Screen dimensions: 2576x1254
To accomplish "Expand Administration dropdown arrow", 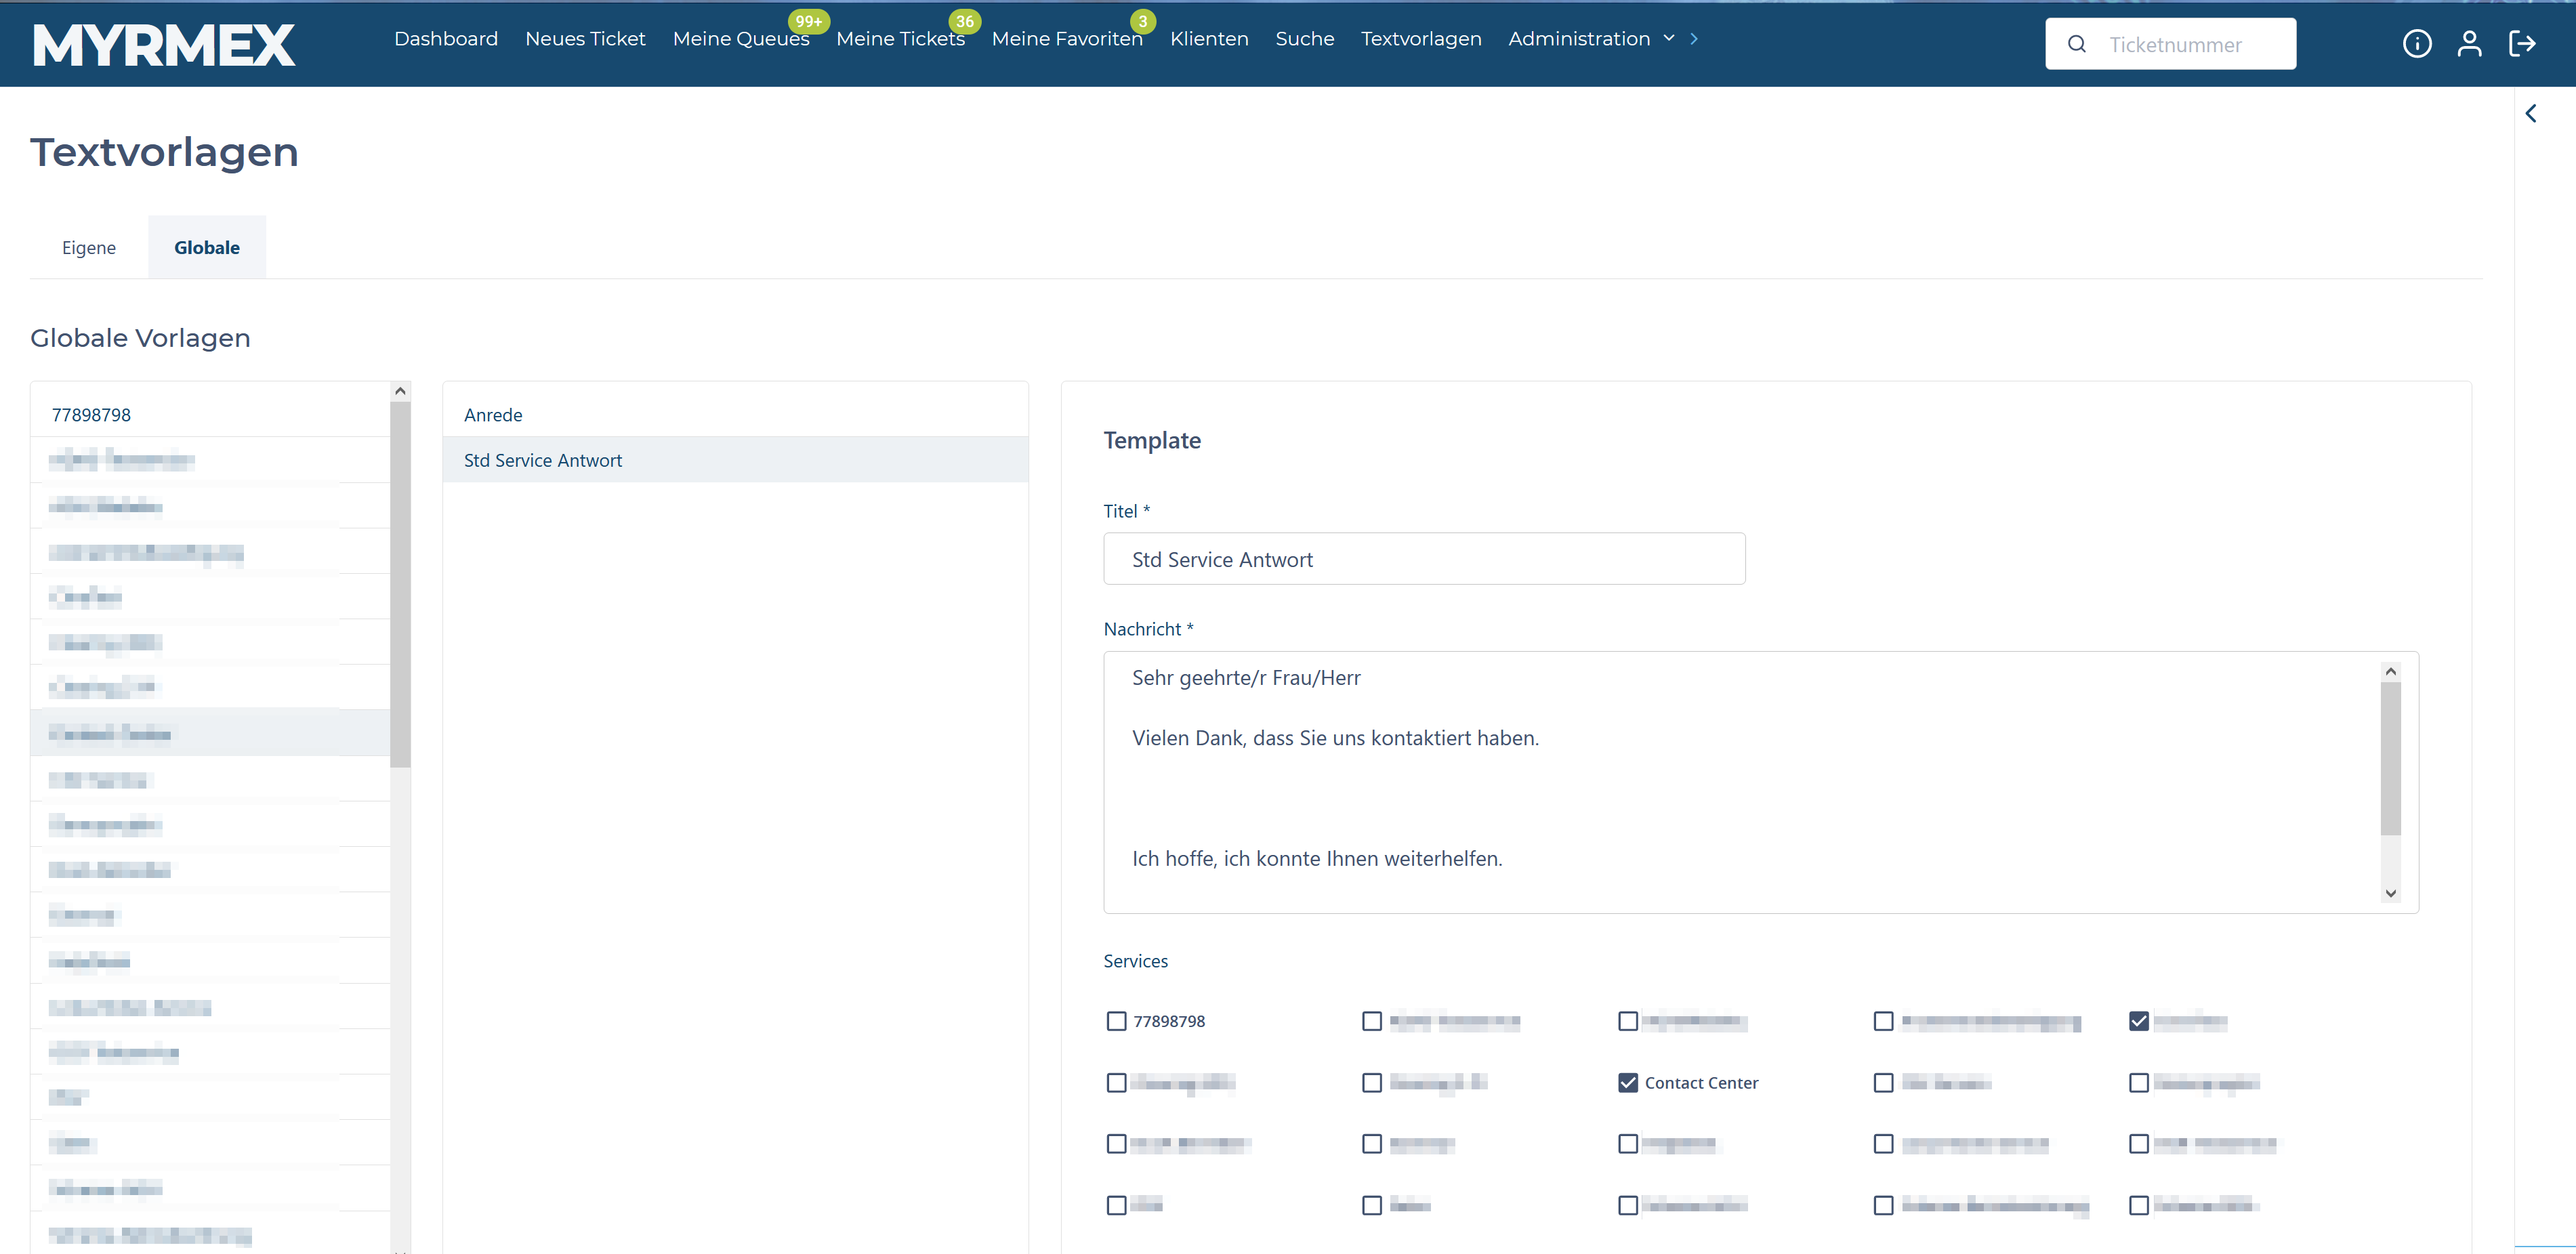I will tap(1668, 38).
